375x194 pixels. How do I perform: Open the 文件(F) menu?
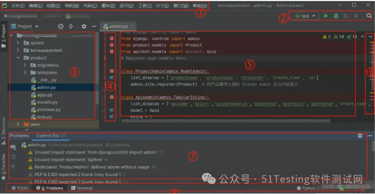(x=18, y=6)
